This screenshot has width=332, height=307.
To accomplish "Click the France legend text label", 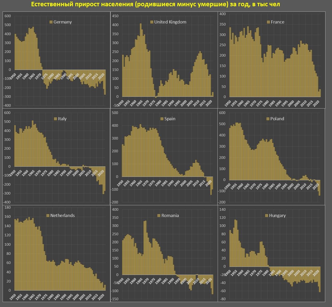I will tap(277, 22).
